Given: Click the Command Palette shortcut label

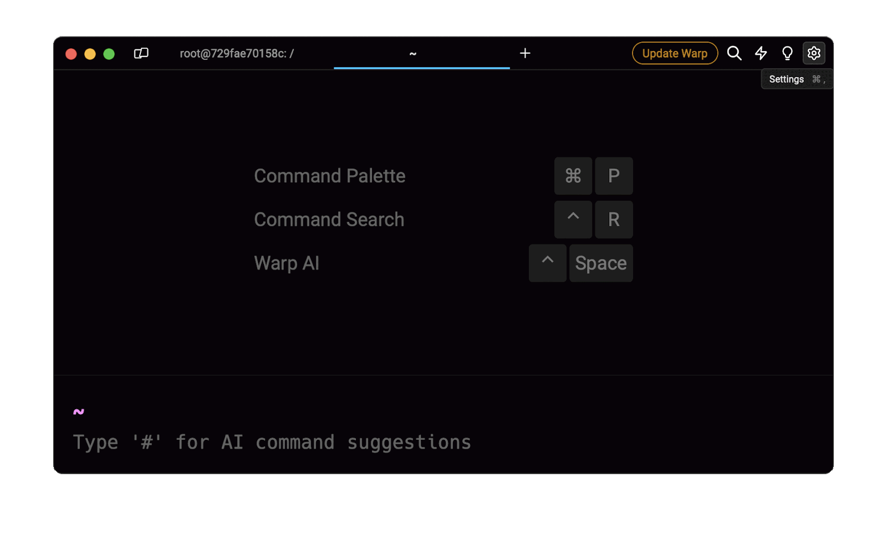Looking at the screenshot, I should tap(329, 176).
